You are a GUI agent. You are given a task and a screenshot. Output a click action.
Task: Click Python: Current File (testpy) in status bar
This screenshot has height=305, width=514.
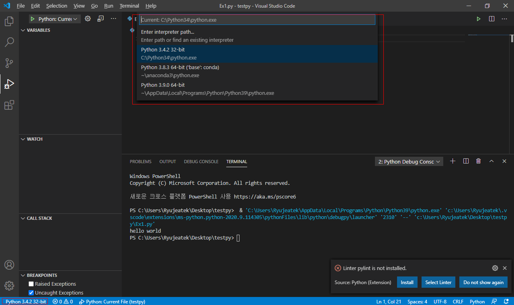112,301
